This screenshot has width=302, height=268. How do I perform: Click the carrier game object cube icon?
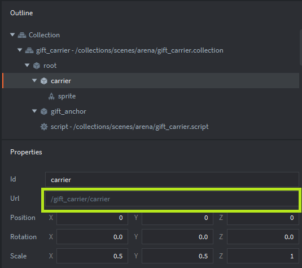tap(43, 81)
